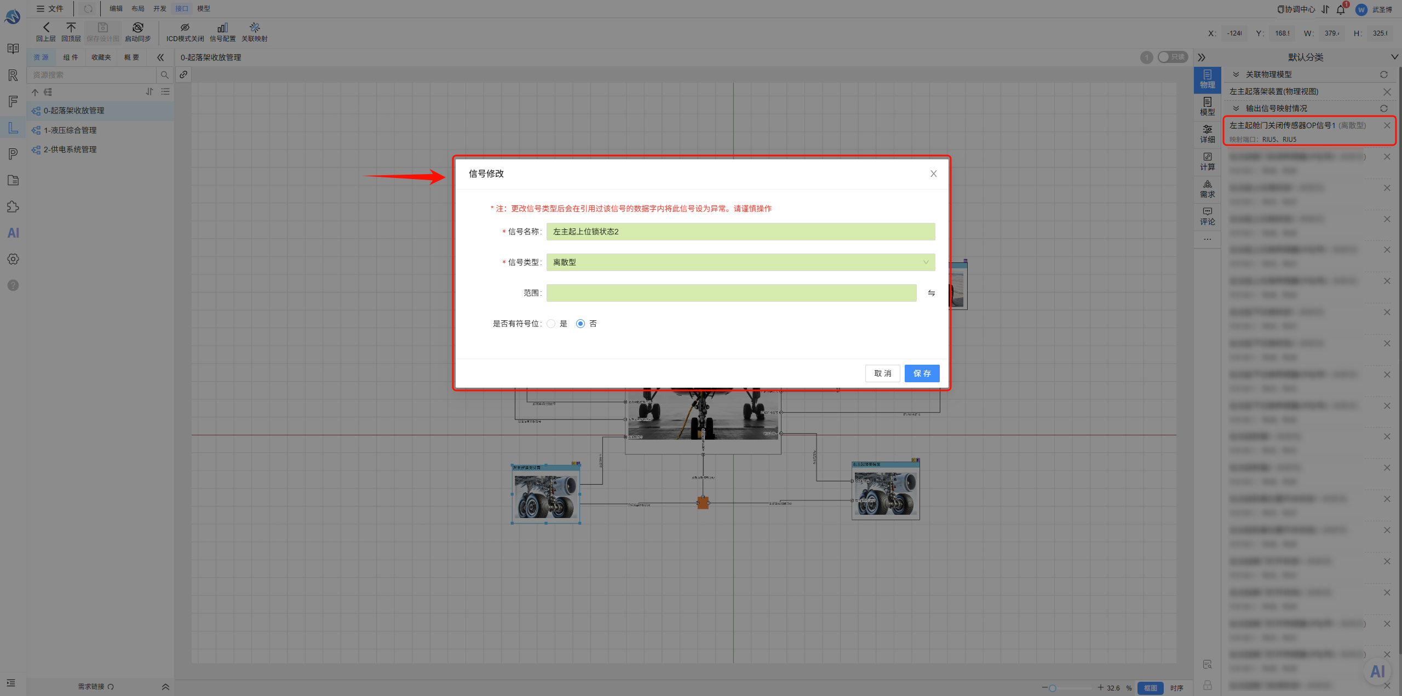Screen dimensions: 1402x696
Task: Toggle ICD模式关闭 icon
Action: pos(185,27)
